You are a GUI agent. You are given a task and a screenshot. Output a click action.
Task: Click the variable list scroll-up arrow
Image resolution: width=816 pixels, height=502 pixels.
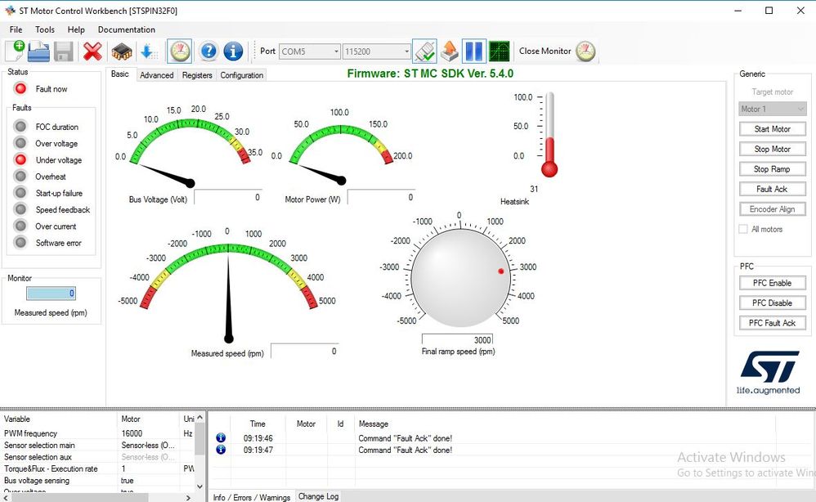tap(200, 418)
